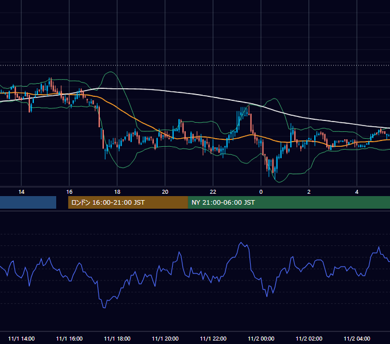
Task: Click the 11/2 02:00 date label
Action: (309, 338)
